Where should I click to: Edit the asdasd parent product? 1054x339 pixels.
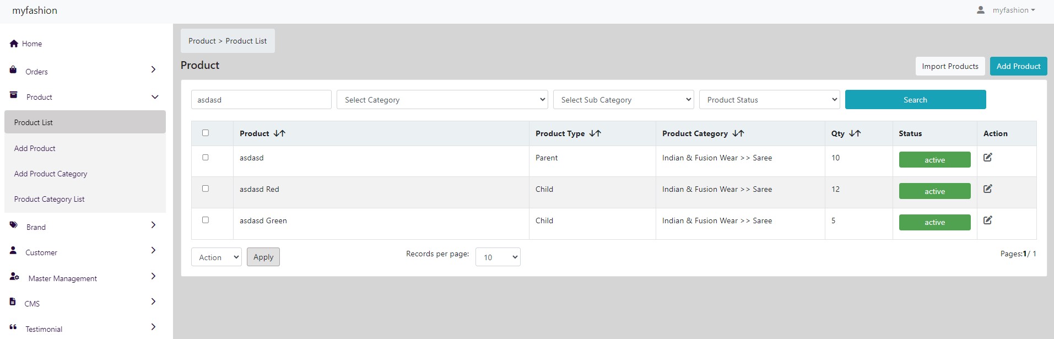coord(988,158)
